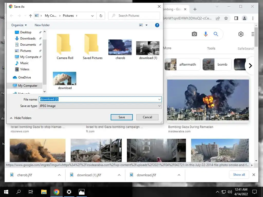Collapse with Hide Folders

coord(21,118)
